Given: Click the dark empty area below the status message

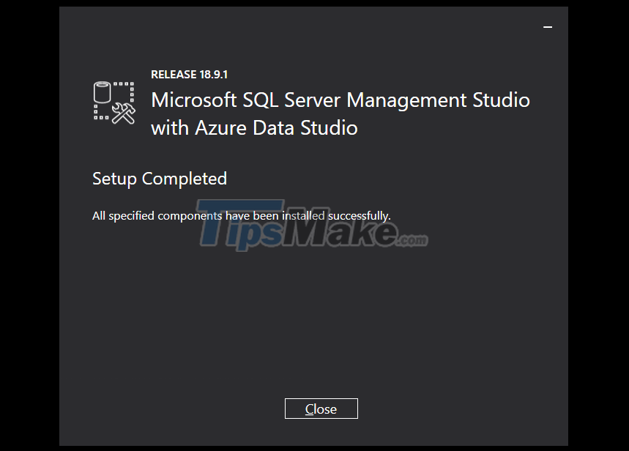Looking at the screenshot, I should [x=315, y=315].
